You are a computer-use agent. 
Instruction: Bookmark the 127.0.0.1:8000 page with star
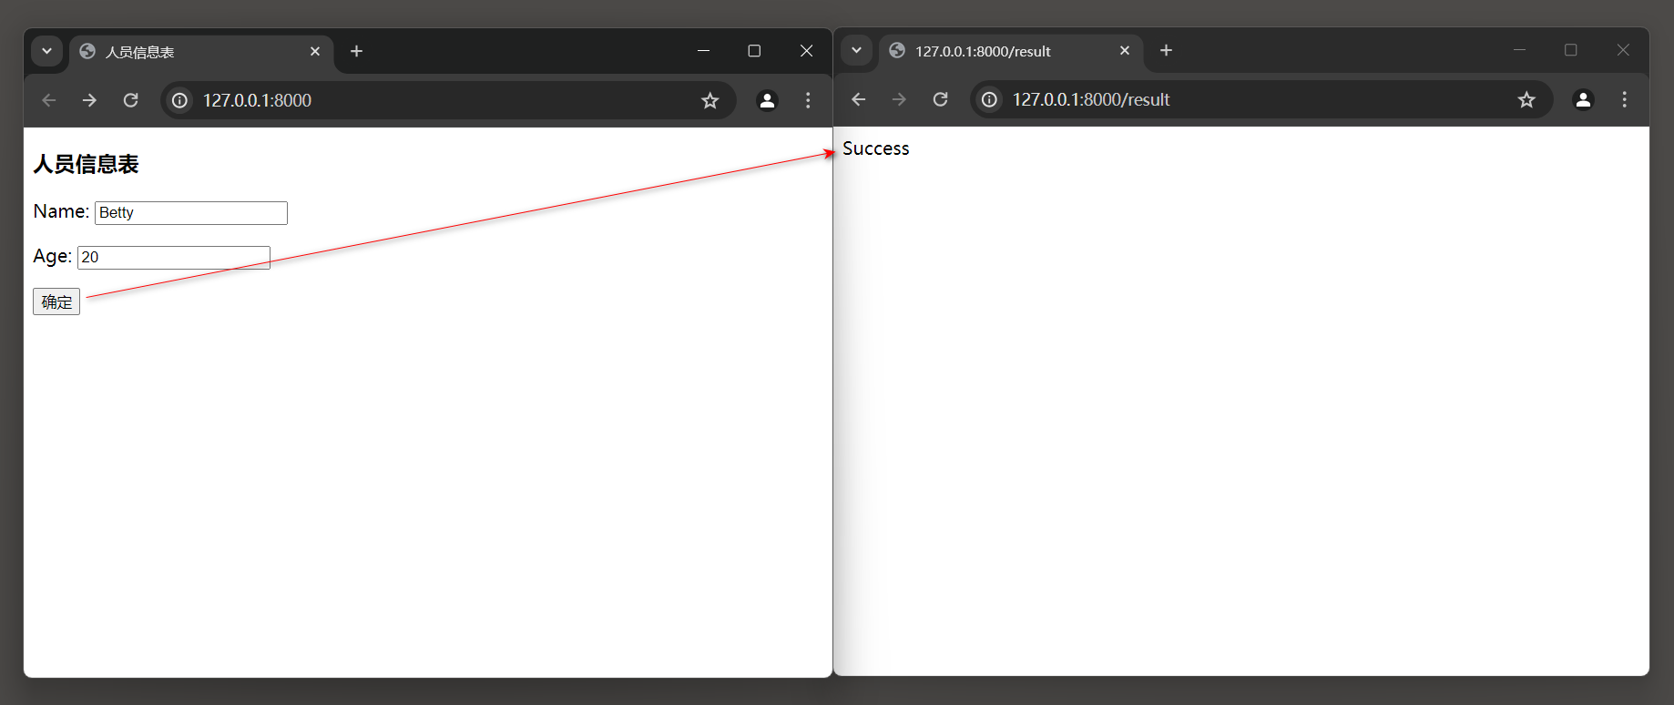[710, 100]
